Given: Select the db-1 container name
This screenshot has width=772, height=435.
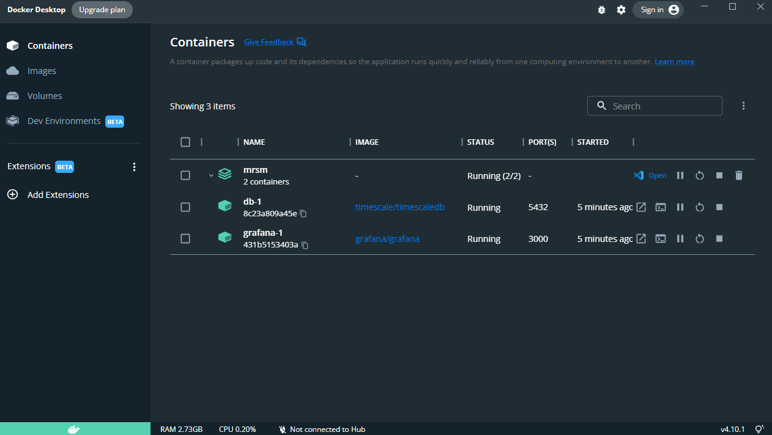Looking at the screenshot, I should pos(253,201).
